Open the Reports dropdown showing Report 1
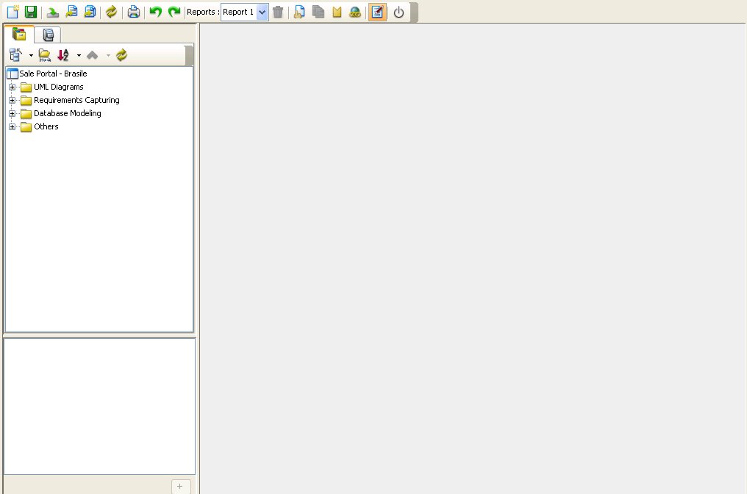Image resolution: width=747 pixels, height=494 pixels. click(244, 12)
